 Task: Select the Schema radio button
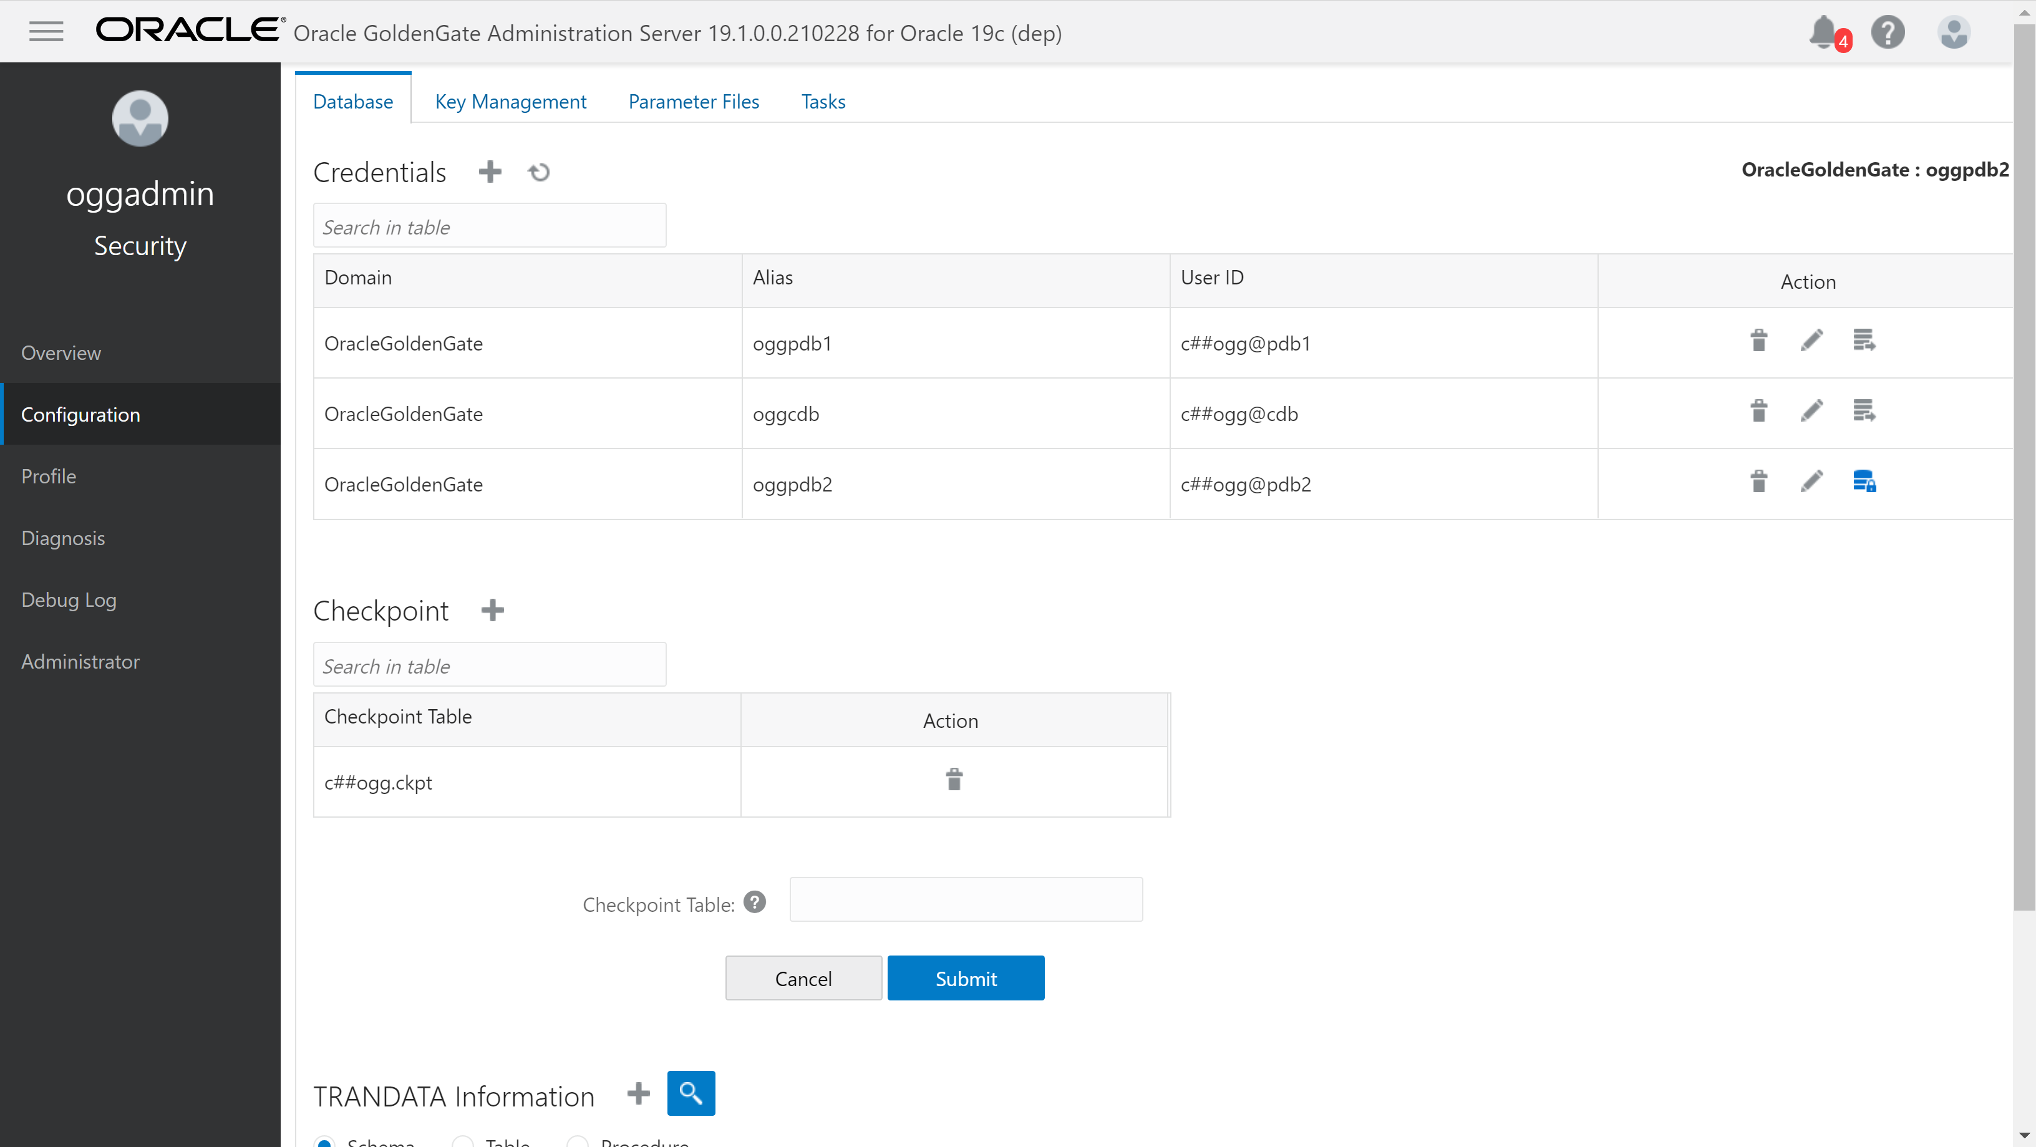pos(324,1141)
